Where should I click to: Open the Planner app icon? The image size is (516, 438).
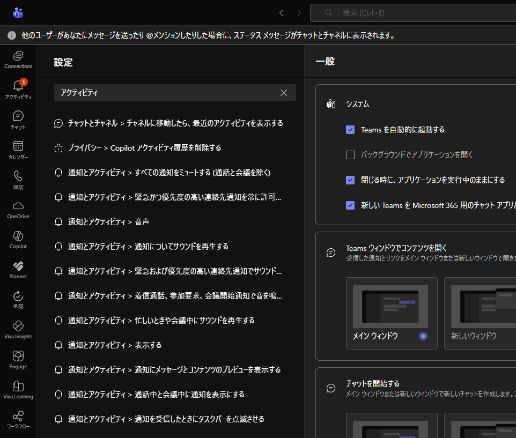tap(18, 269)
